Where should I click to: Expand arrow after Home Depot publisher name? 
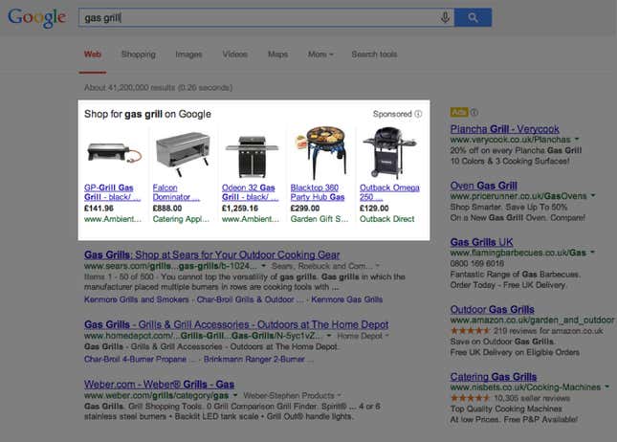[x=386, y=336]
